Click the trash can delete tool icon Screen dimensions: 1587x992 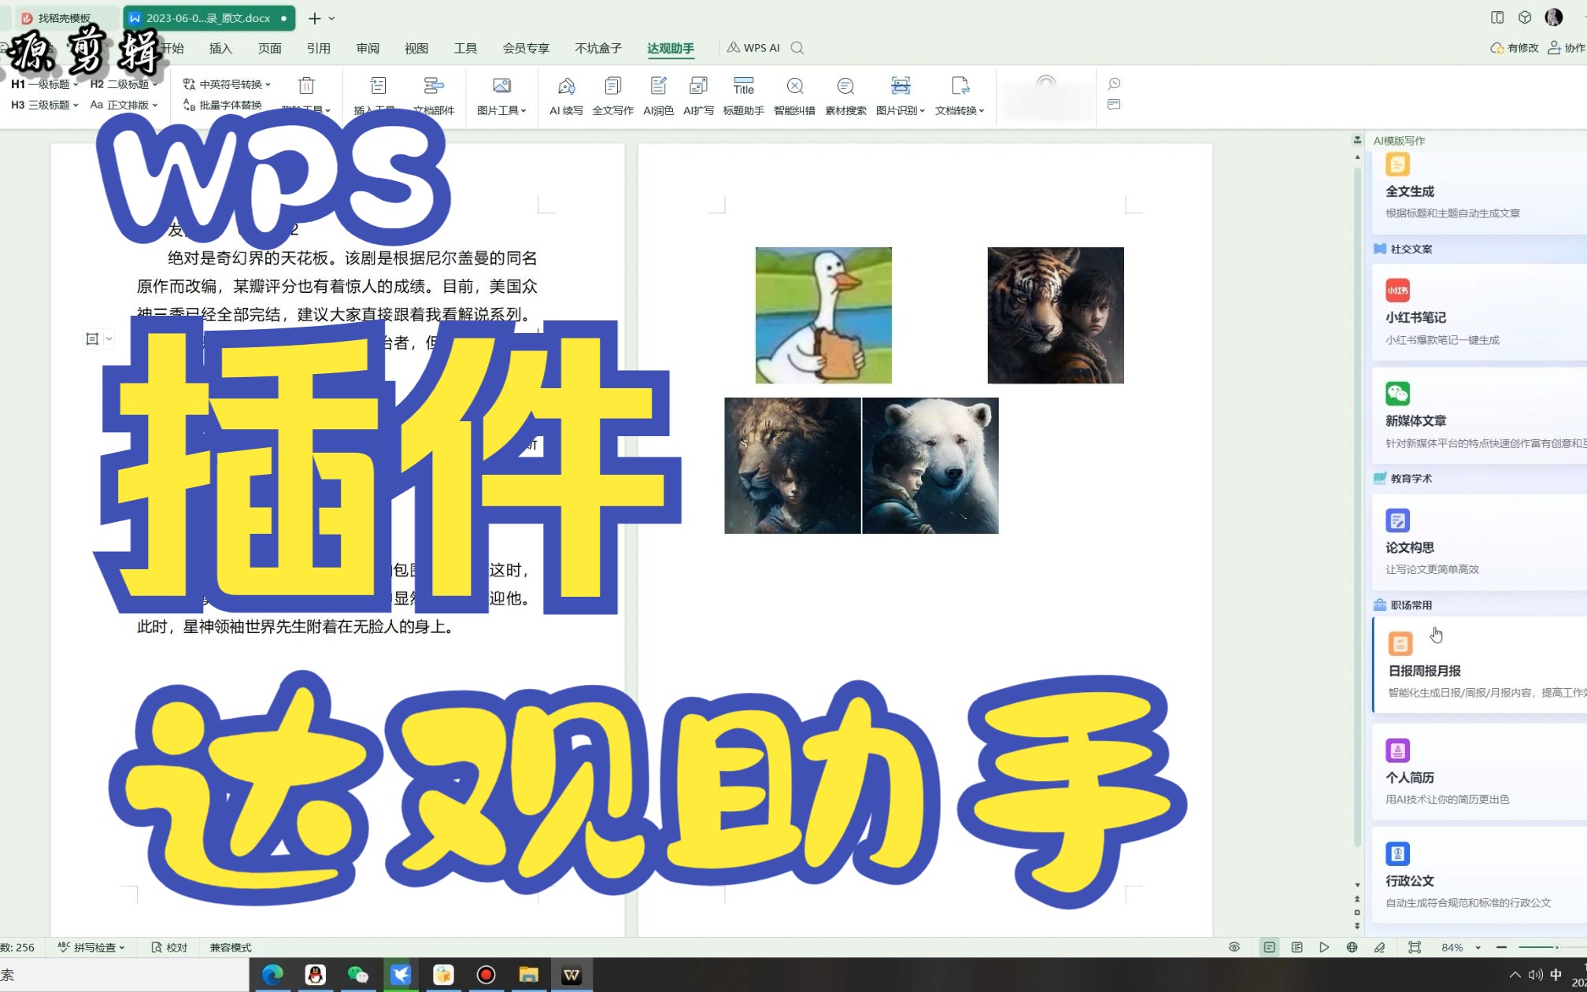pos(306,85)
